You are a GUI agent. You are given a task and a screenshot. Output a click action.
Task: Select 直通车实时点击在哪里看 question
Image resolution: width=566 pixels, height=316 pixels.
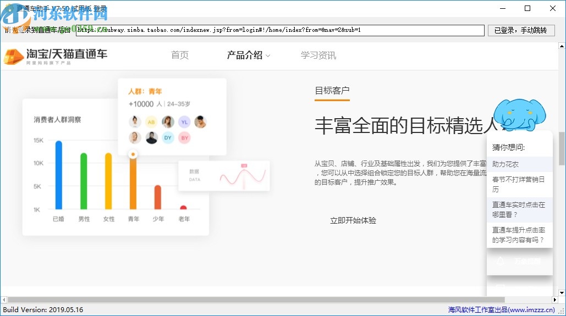pyautogui.click(x=519, y=209)
